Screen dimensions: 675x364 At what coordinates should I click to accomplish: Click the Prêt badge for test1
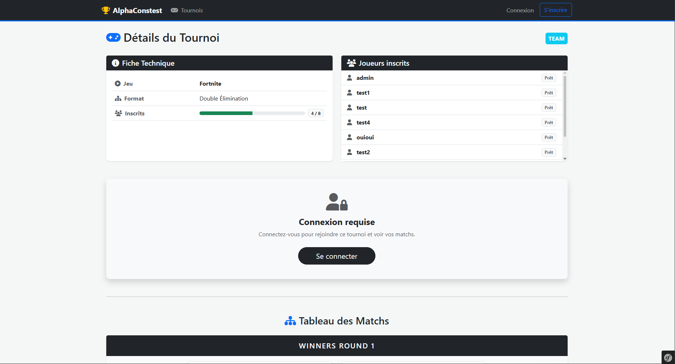click(549, 93)
